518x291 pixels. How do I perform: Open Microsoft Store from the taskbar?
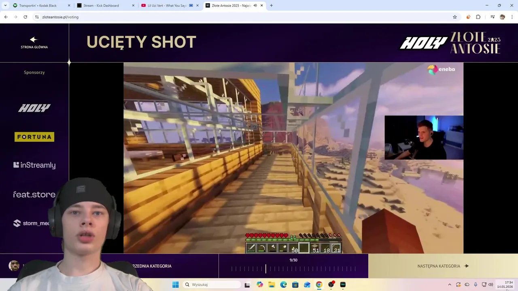(x=295, y=285)
